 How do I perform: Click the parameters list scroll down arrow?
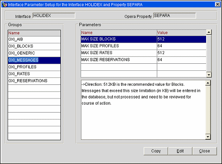tap(209, 75)
